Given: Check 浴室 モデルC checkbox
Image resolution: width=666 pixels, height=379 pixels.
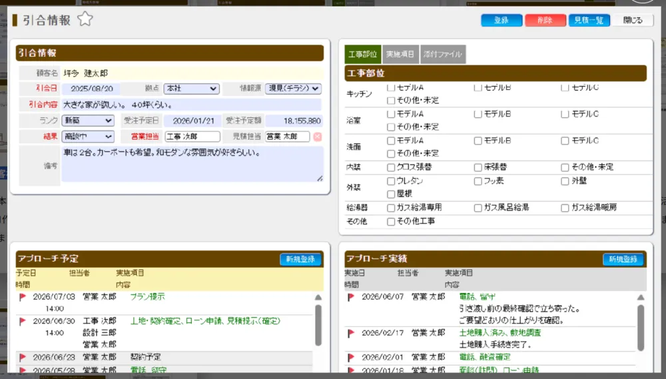Looking at the screenshot, I should (565, 115).
